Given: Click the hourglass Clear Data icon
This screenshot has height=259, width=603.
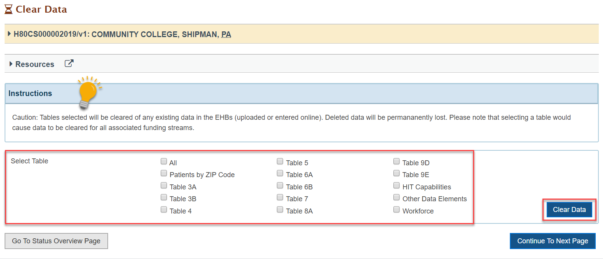Looking at the screenshot, I should pyautogui.click(x=8, y=9).
